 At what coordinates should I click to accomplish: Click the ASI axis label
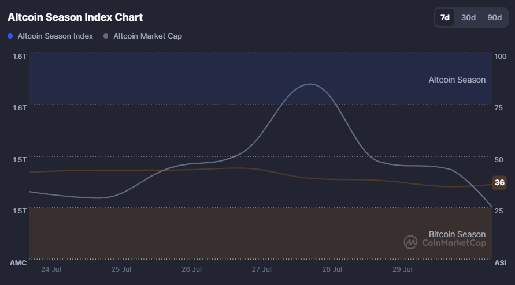pyautogui.click(x=500, y=263)
